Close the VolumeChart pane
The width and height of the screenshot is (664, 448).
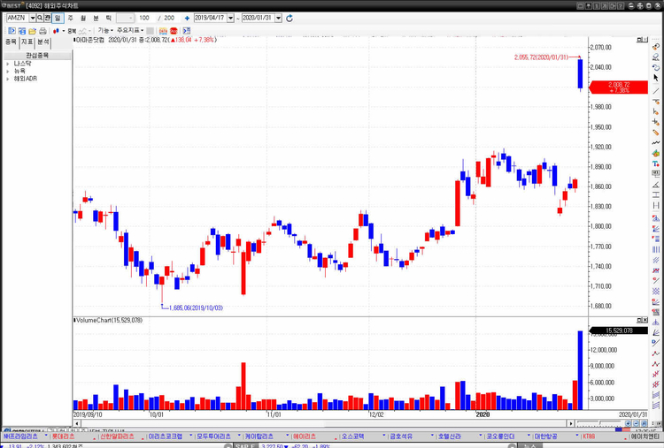[x=645, y=321]
